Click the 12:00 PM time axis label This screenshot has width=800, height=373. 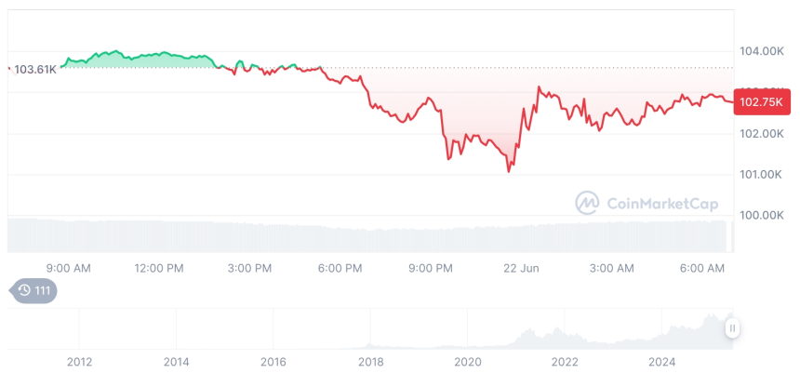pos(160,268)
